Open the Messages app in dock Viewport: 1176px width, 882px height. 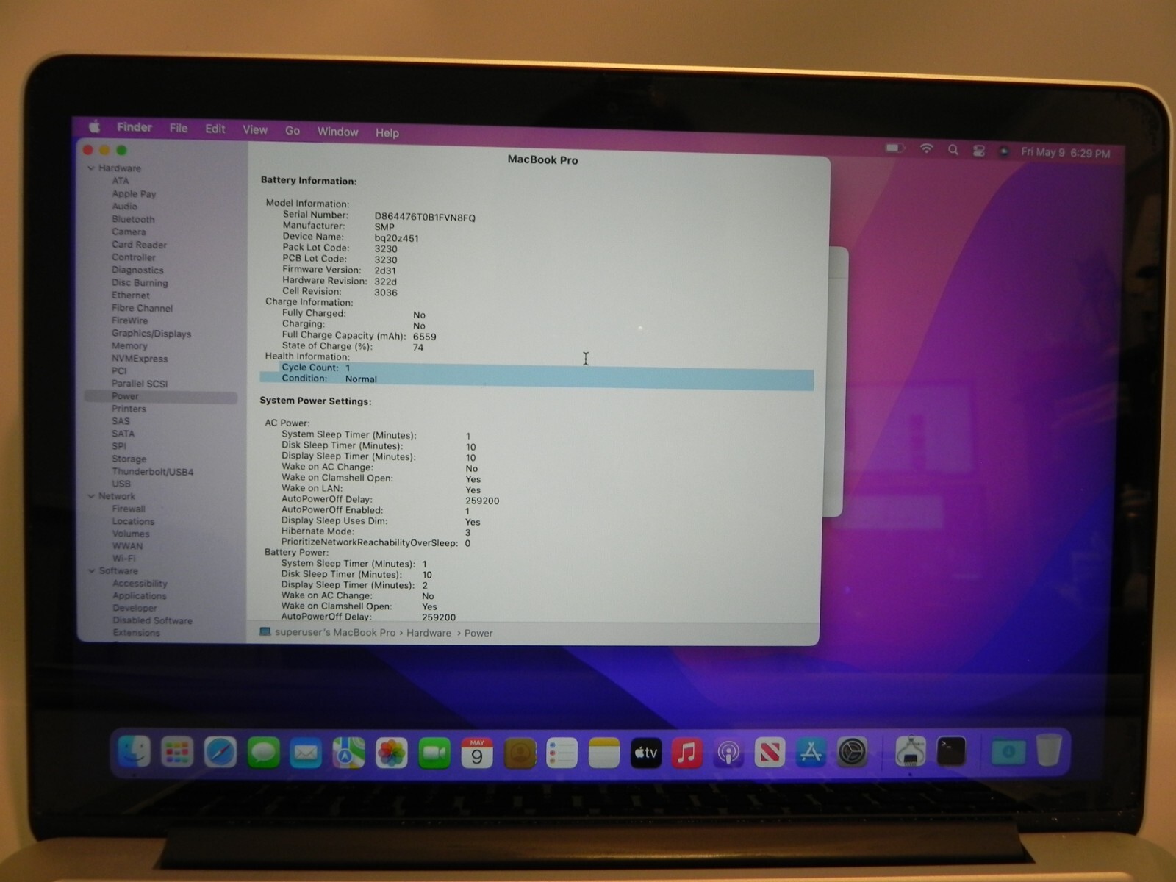pyautogui.click(x=263, y=753)
